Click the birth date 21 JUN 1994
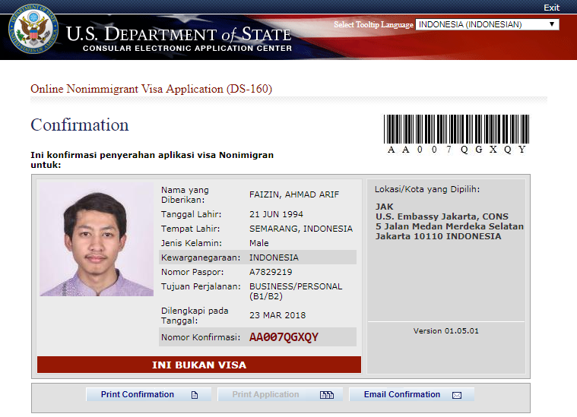The height and width of the screenshot is (417, 577). [x=276, y=214]
